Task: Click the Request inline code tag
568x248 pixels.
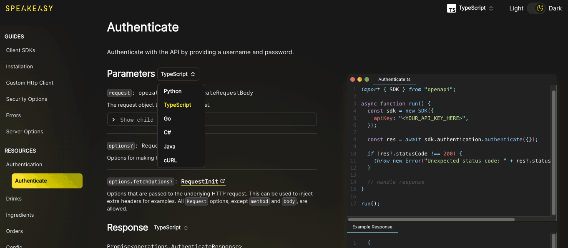Action: (196, 201)
